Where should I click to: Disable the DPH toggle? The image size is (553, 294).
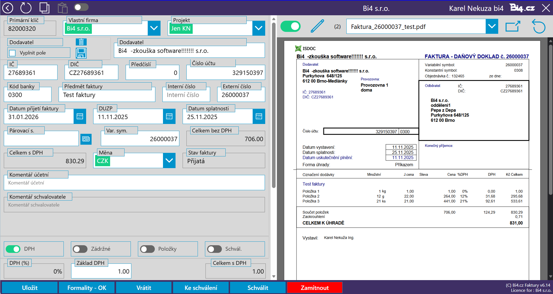point(13,249)
